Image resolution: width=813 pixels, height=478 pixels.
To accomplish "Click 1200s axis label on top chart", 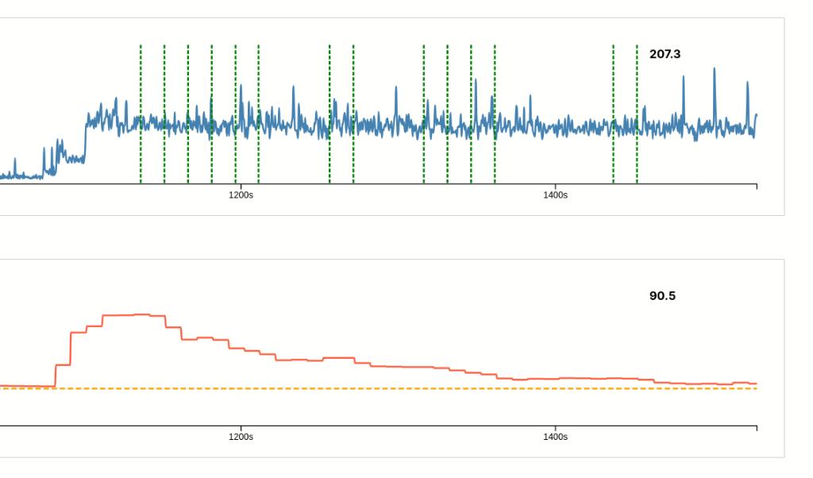I will (241, 195).
